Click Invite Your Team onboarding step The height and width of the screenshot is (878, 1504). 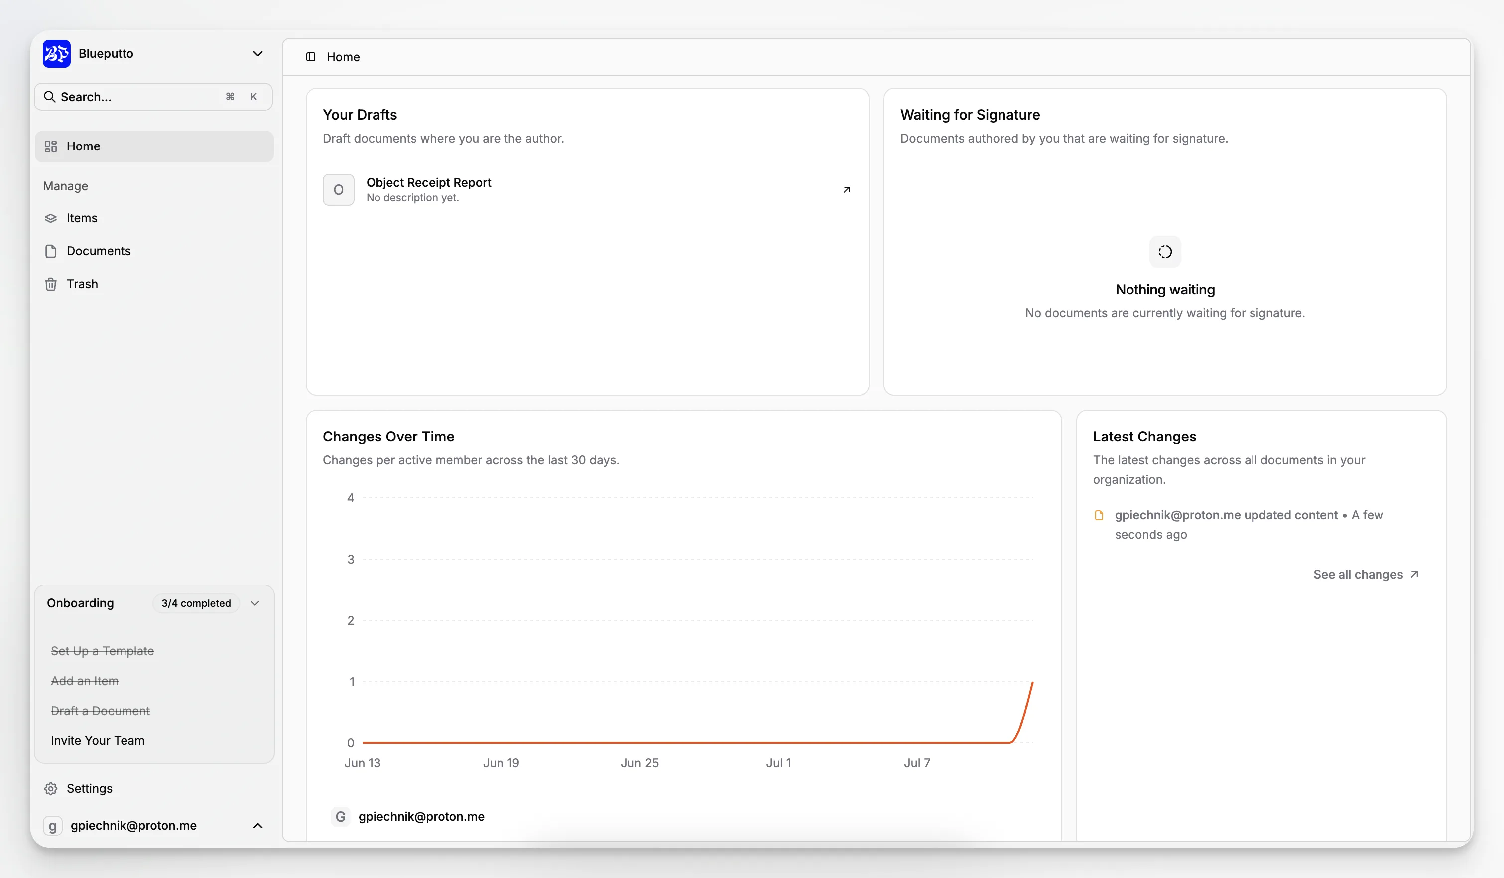[98, 740]
